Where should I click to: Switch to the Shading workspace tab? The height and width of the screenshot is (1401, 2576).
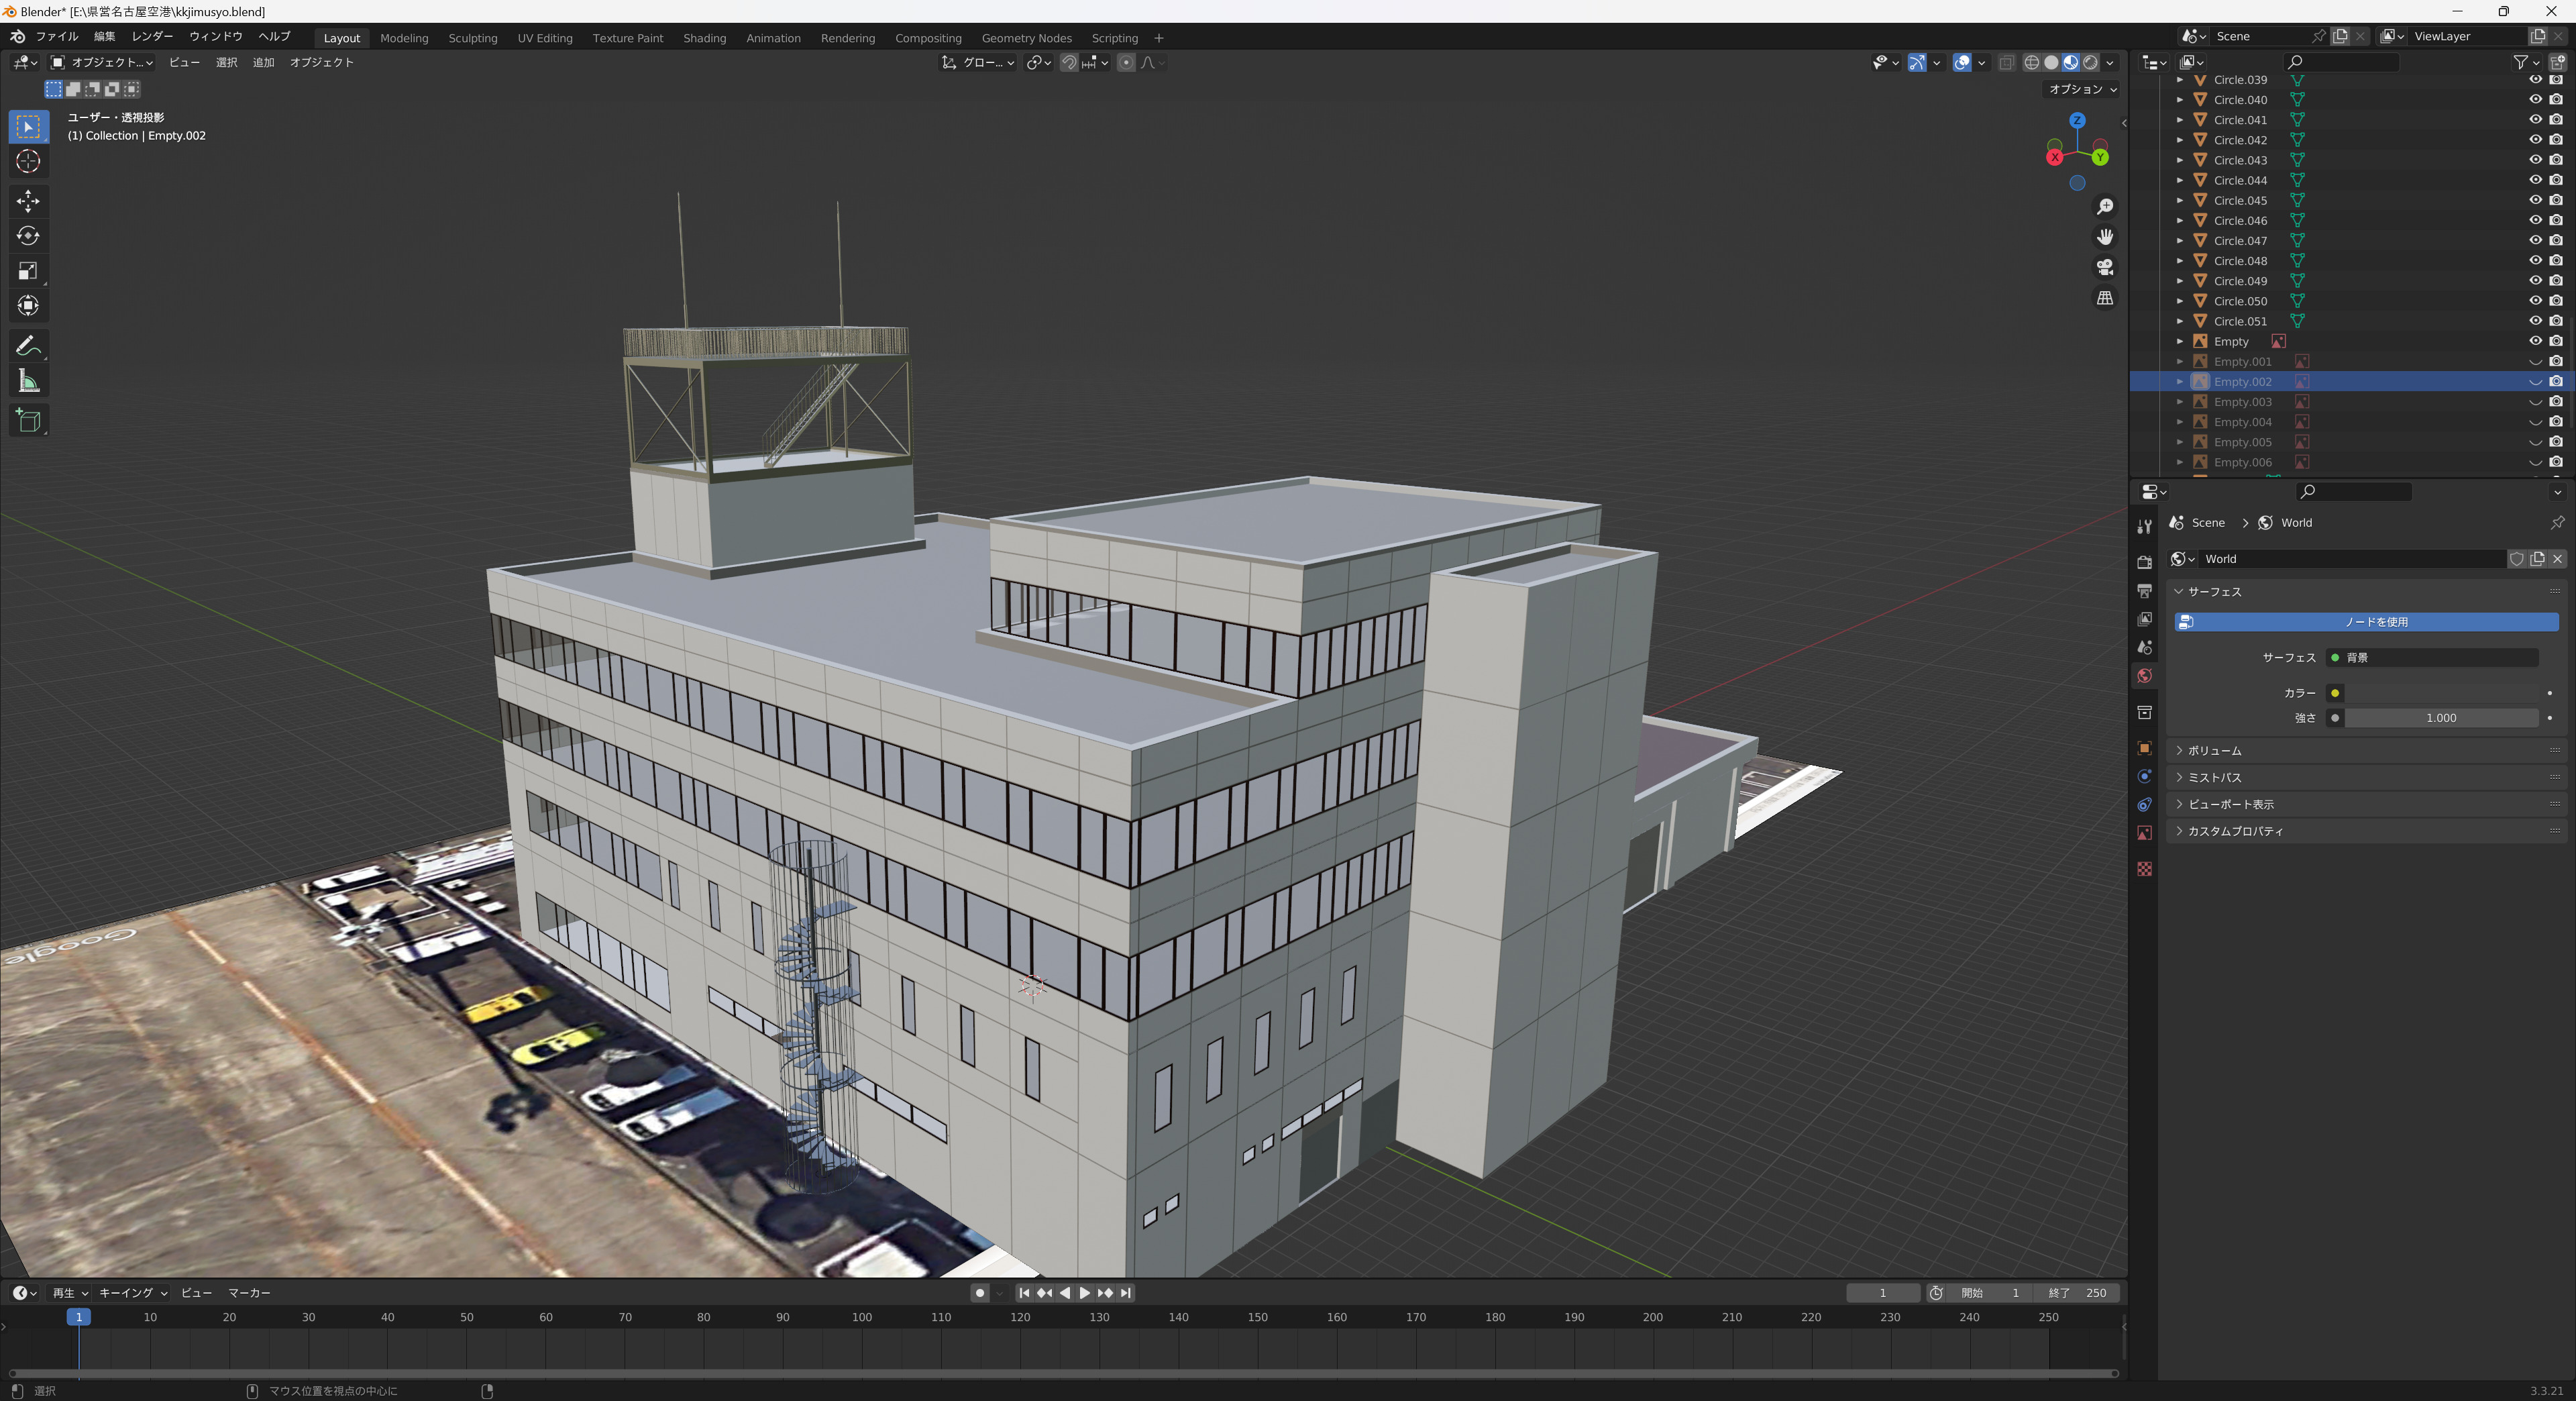pyautogui.click(x=704, y=38)
